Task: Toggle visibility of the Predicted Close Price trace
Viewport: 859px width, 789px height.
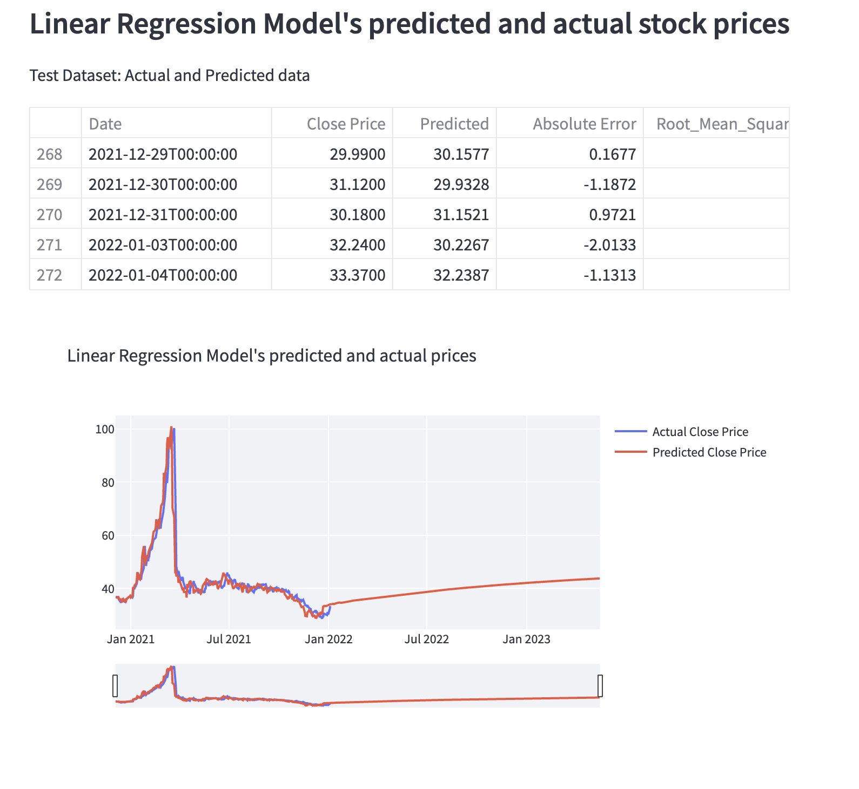Action: 709,452
